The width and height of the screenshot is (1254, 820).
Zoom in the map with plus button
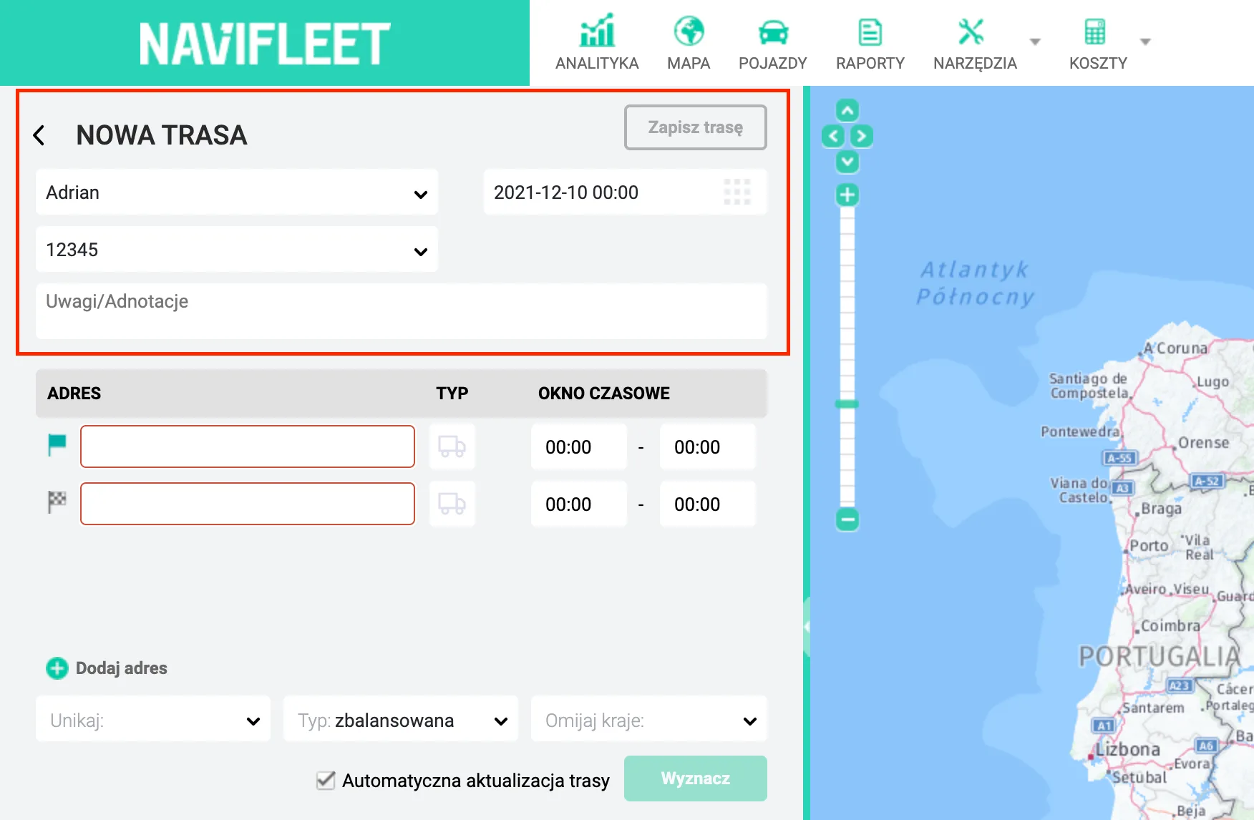click(x=847, y=195)
